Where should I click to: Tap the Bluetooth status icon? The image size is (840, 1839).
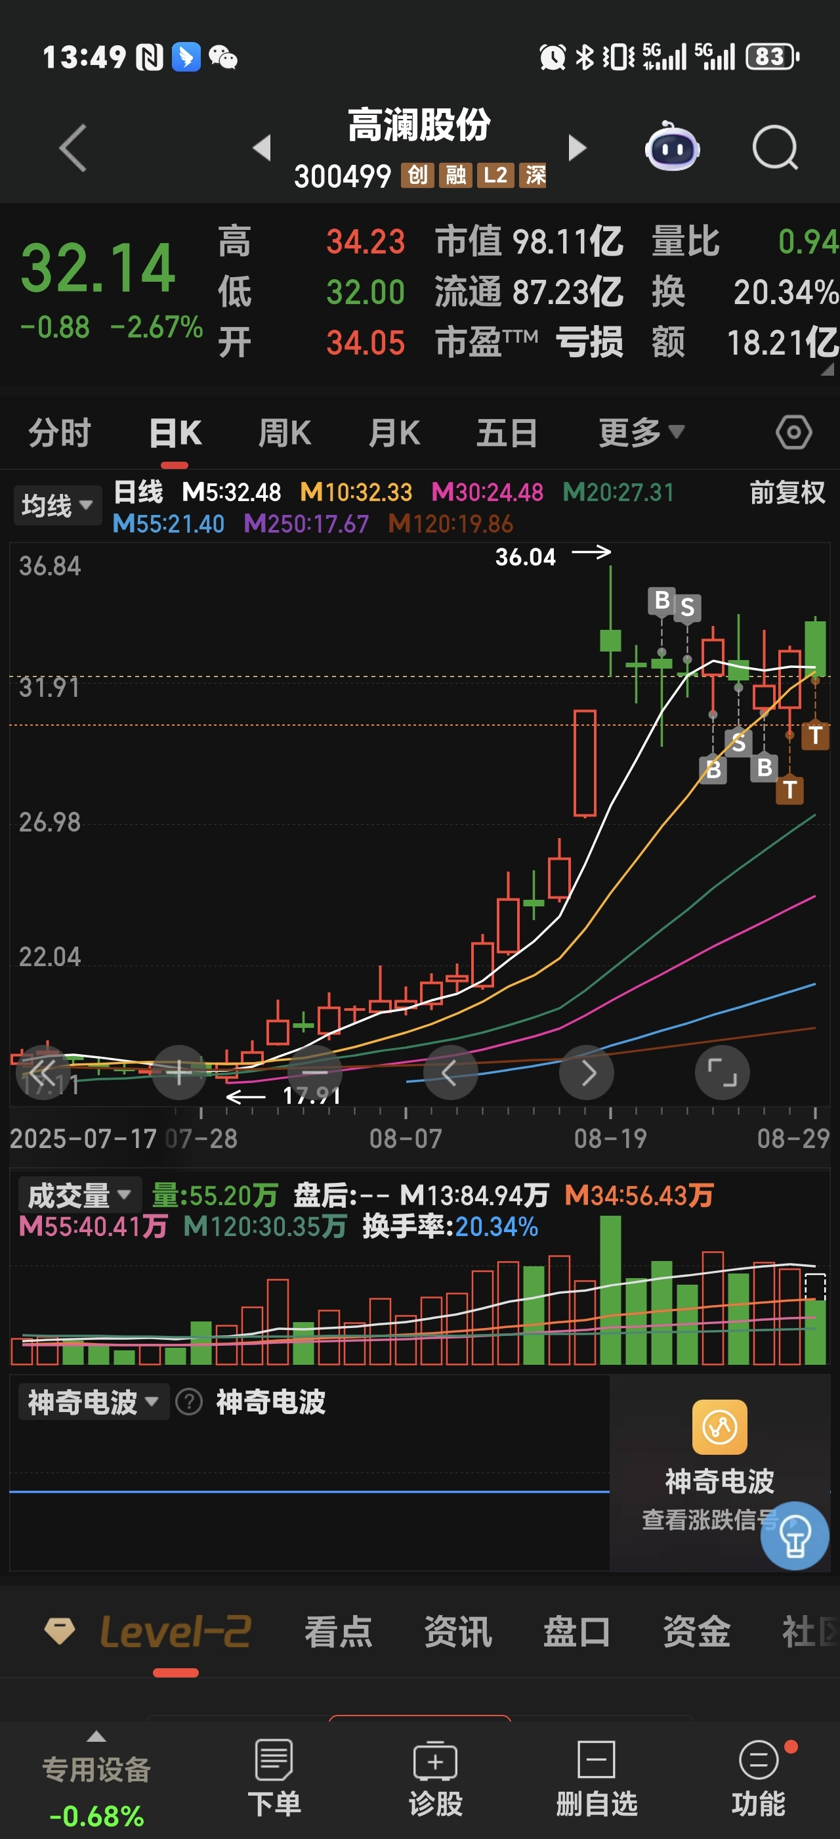coord(585,56)
